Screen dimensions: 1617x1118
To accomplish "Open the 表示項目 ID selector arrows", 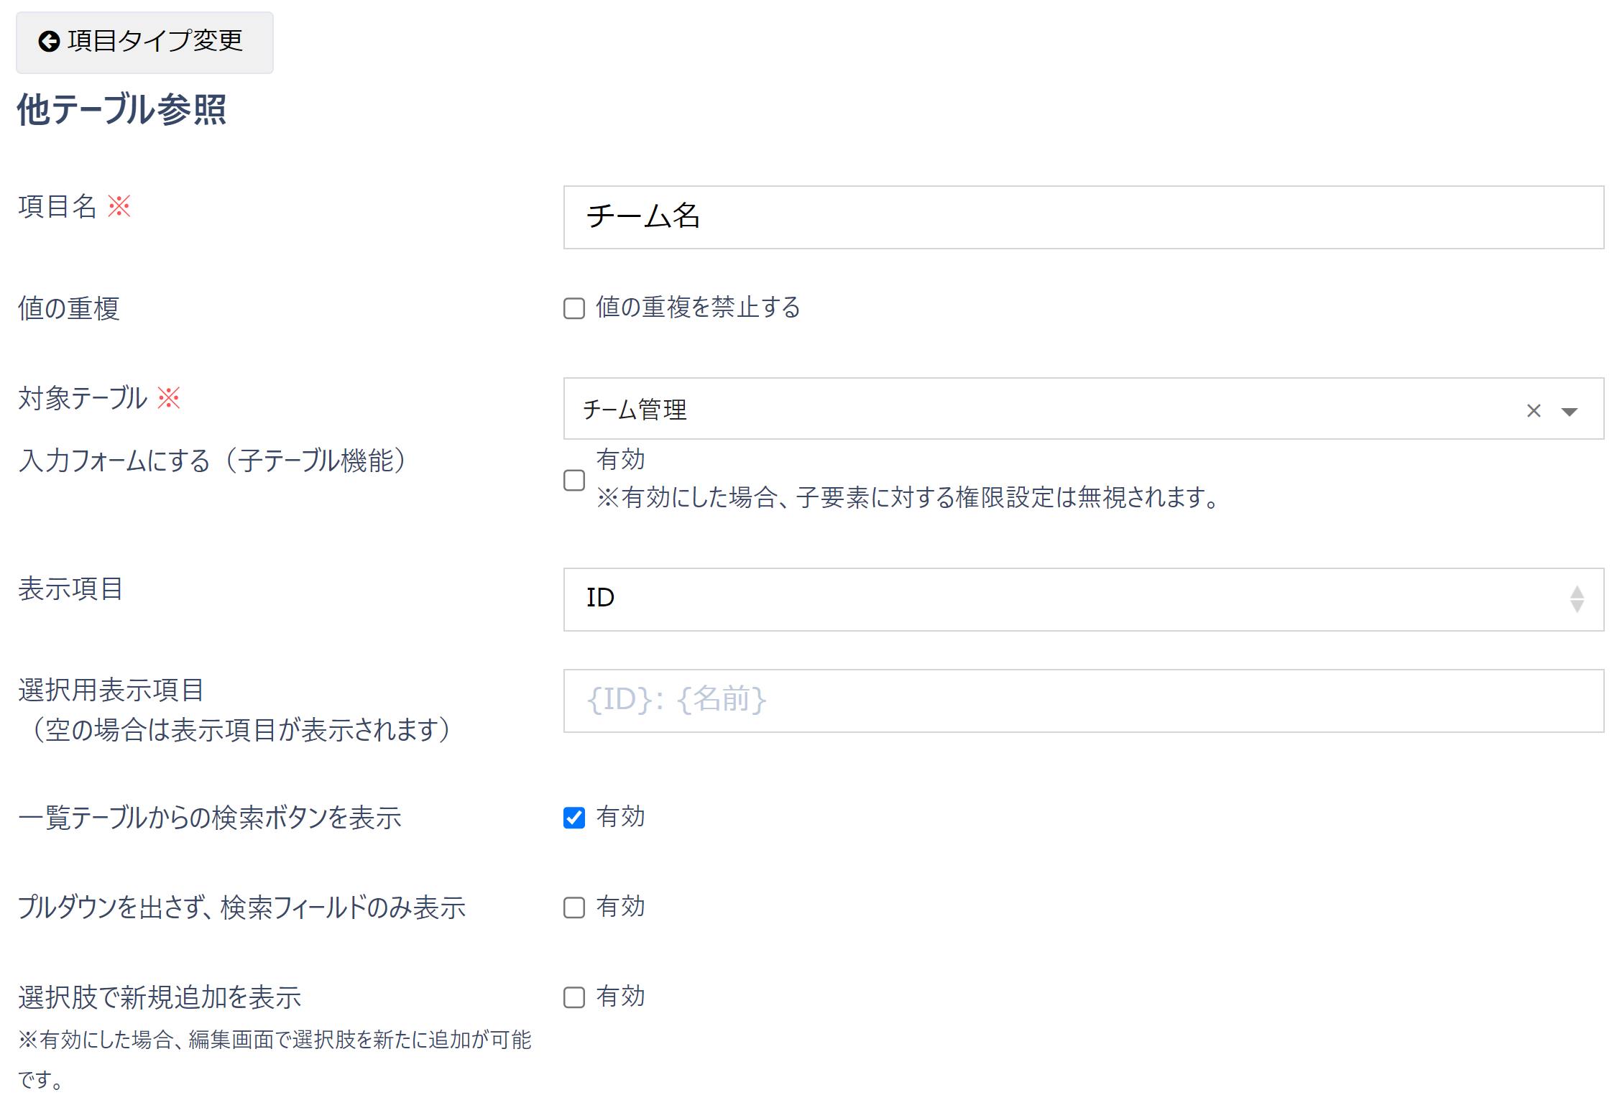I will click(x=1577, y=599).
